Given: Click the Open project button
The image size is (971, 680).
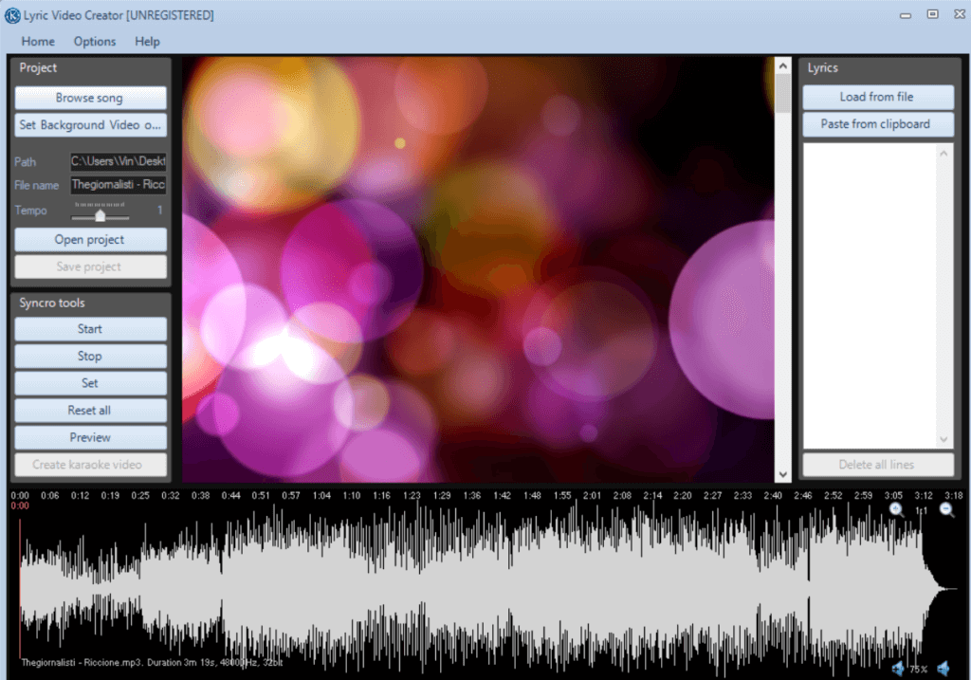Looking at the screenshot, I should pyautogui.click(x=90, y=240).
